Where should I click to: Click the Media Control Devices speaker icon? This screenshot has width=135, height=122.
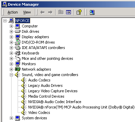point(24,96)
